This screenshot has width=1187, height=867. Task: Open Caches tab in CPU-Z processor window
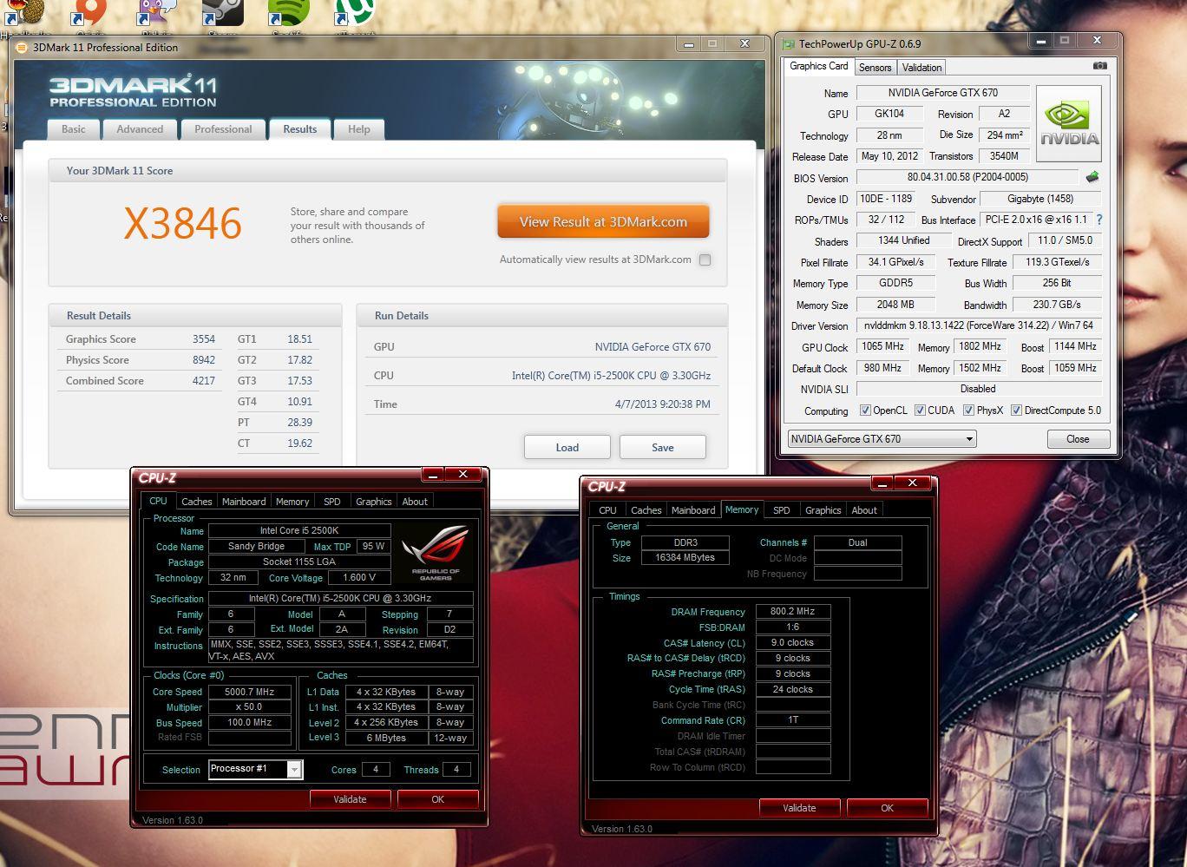pyautogui.click(x=197, y=502)
